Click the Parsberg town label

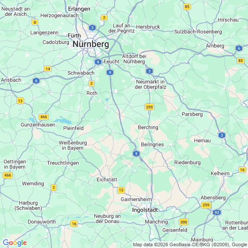[192, 114]
